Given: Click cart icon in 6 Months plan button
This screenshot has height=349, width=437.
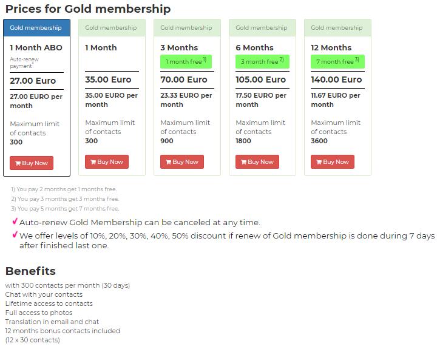Looking at the screenshot, I should click(244, 162).
